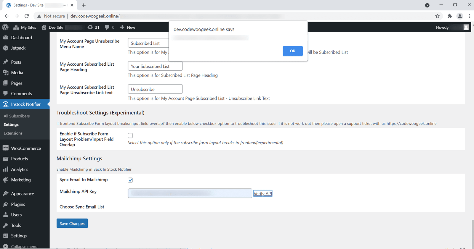Open the browser extensions puzzle icon

450,16
